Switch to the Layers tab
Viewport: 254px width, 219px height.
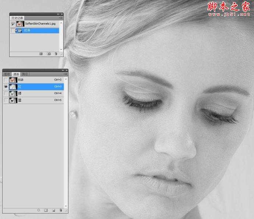[7, 74]
